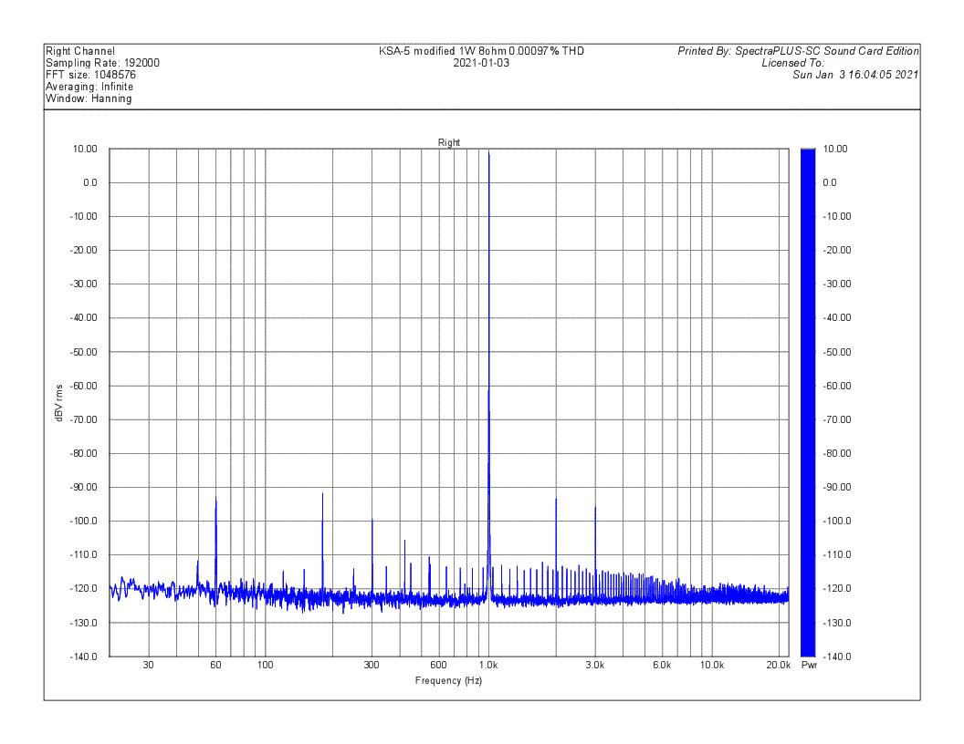
Task: Click the 'dBV rms' vertical axis label
Action: (59, 403)
